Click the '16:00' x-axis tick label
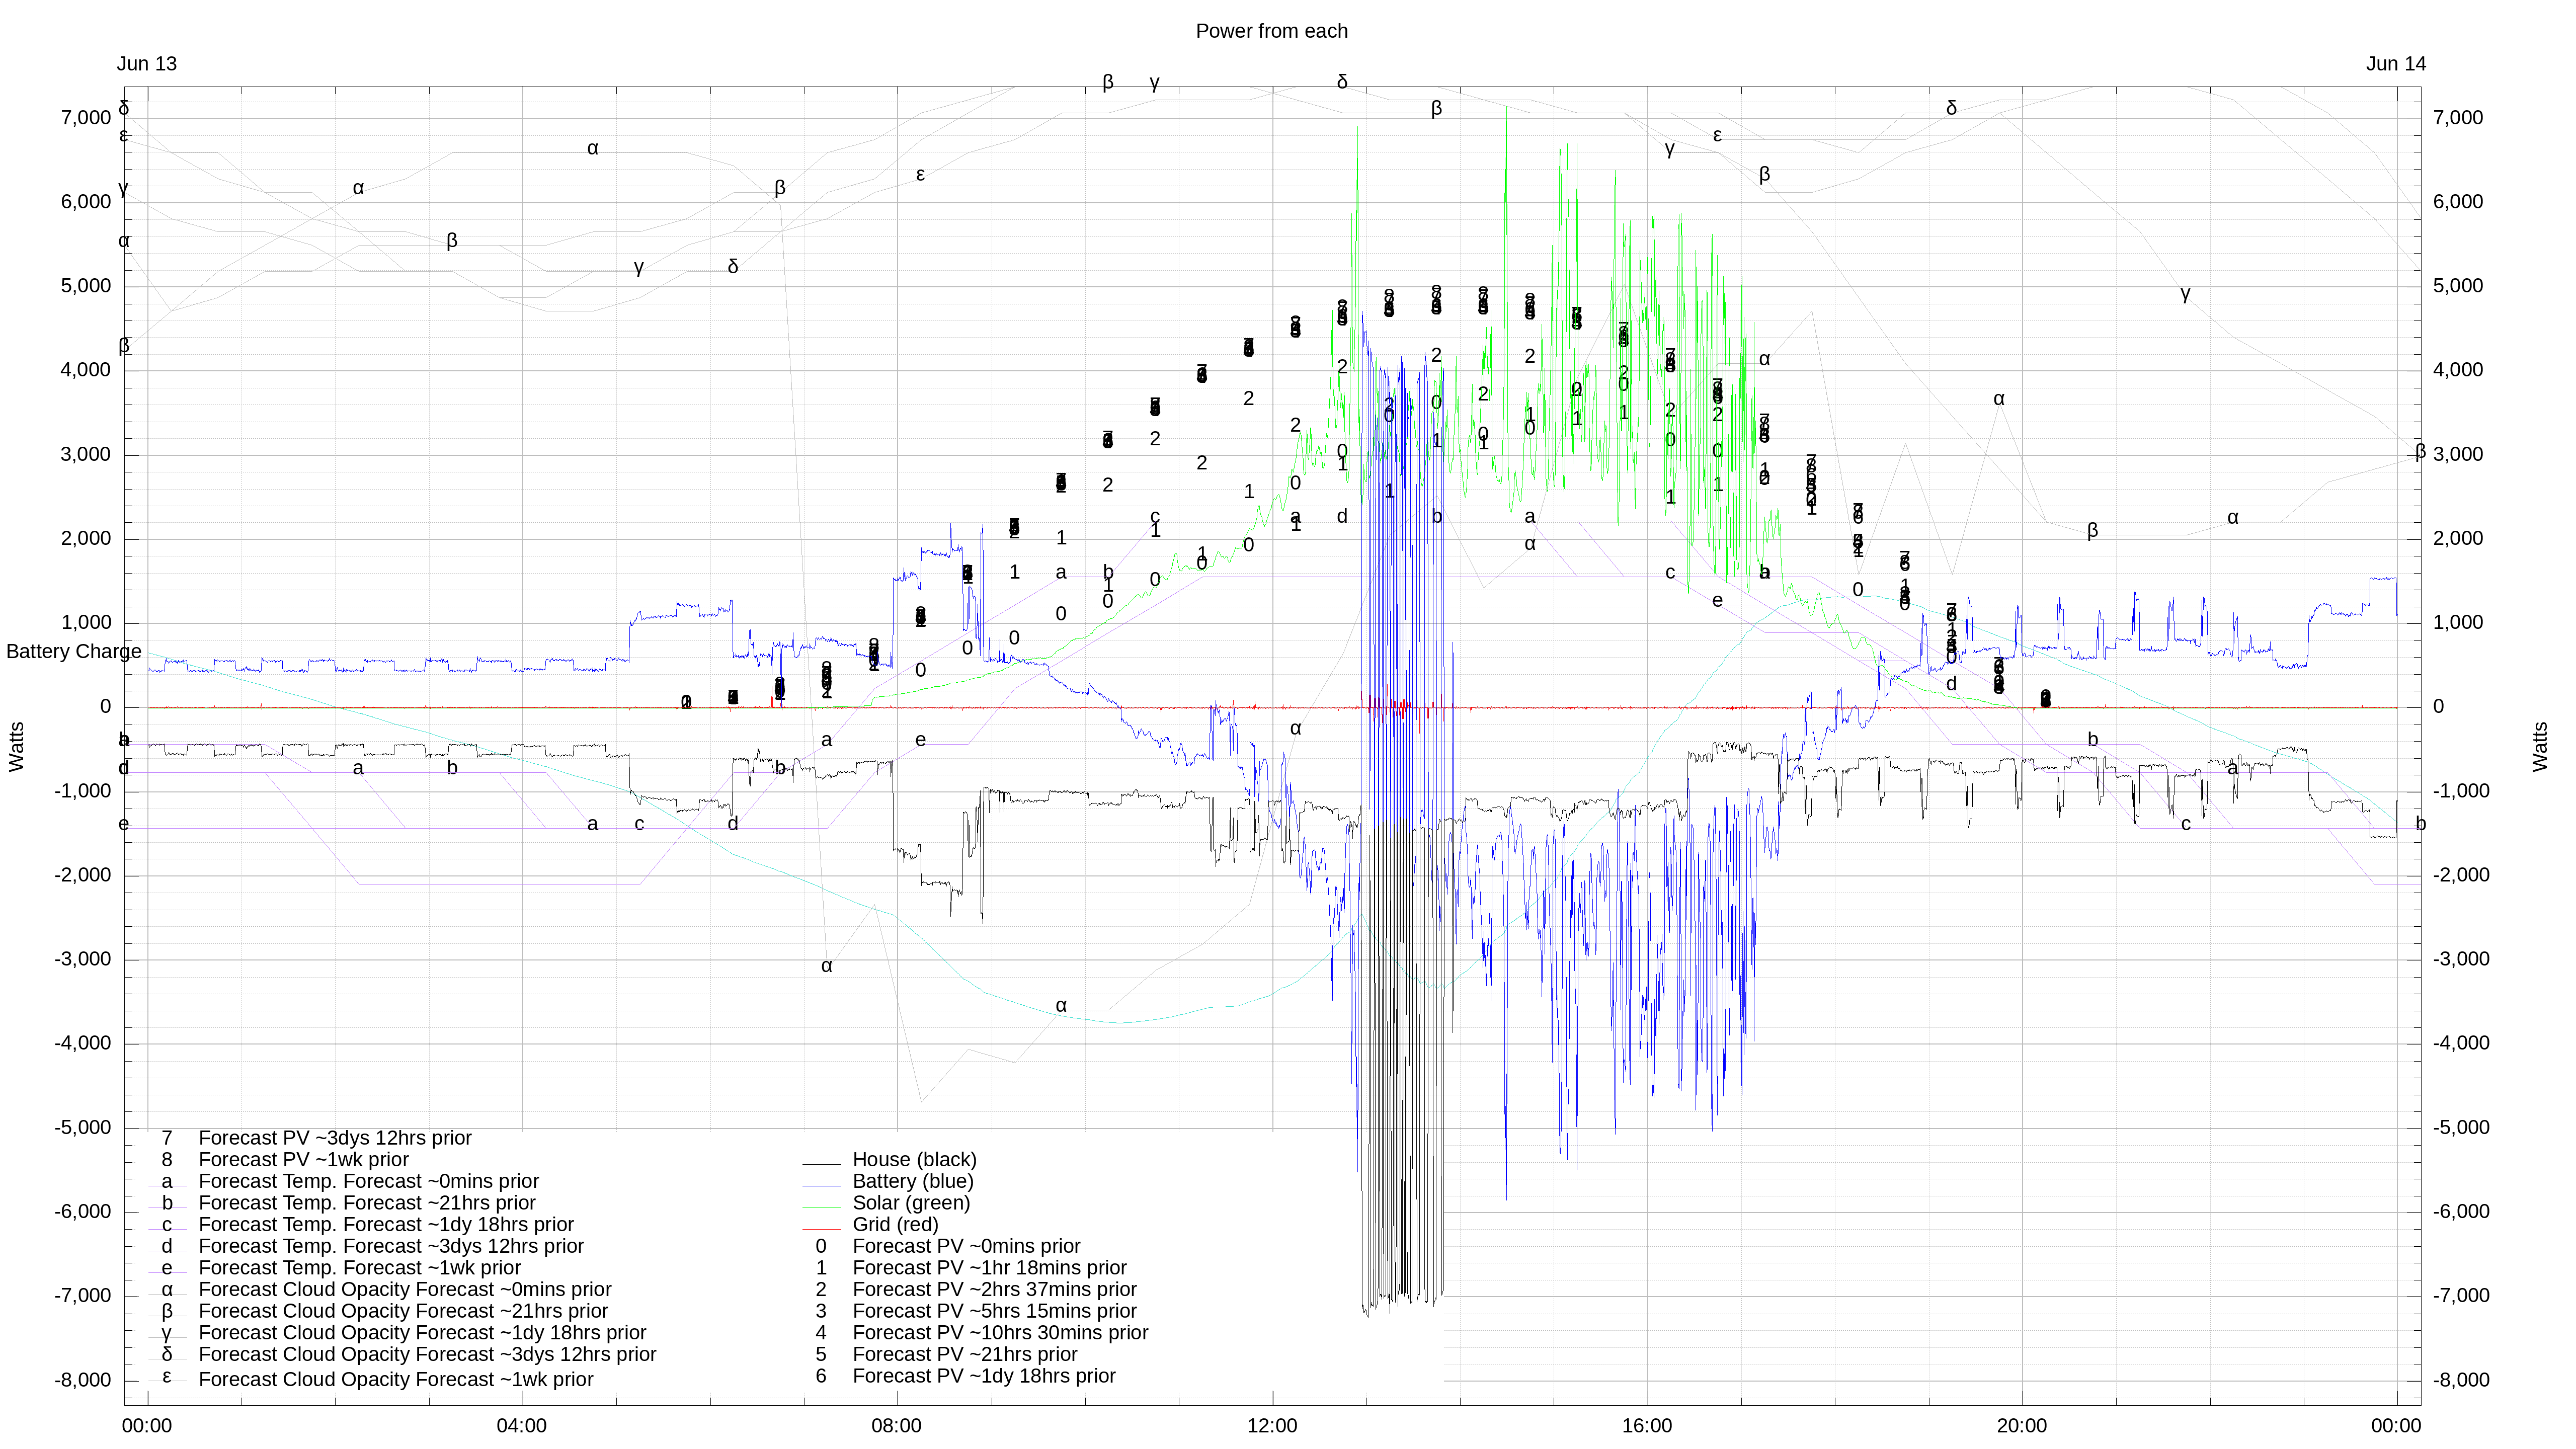 point(1647,1427)
